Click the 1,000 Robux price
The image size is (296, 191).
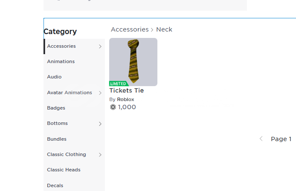127,107
